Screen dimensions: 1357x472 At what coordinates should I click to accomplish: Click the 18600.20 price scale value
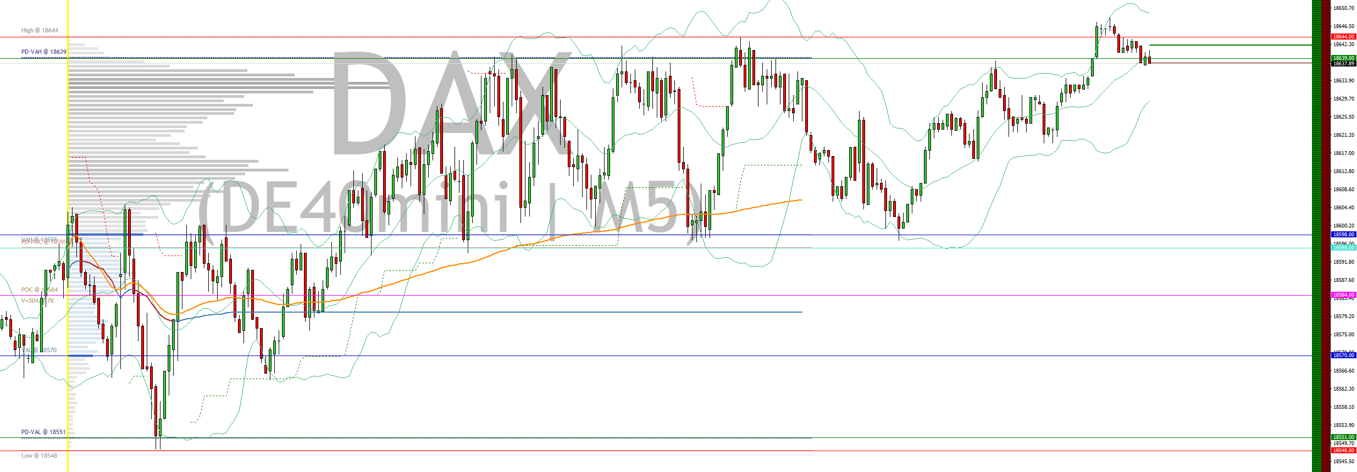[1344, 226]
